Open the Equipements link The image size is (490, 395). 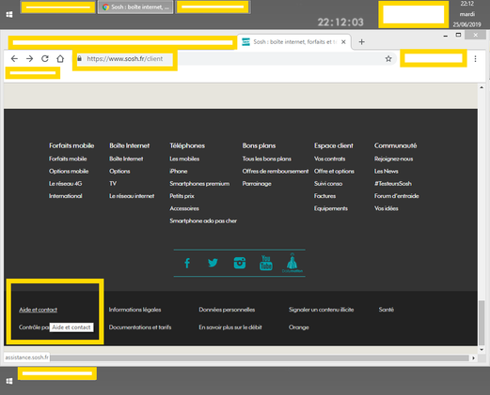[331, 208]
